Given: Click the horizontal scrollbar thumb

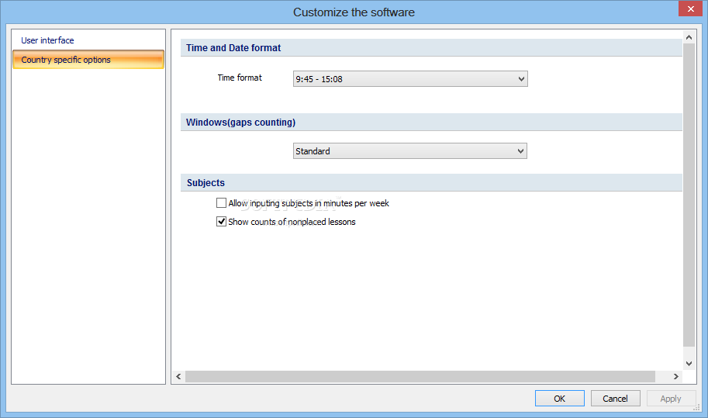Looking at the screenshot, I should pos(420,376).
